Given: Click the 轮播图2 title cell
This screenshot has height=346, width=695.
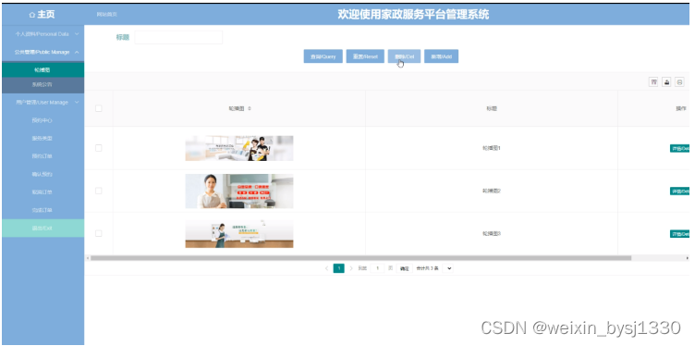Looking at the screenshot, I should [492, 192].
